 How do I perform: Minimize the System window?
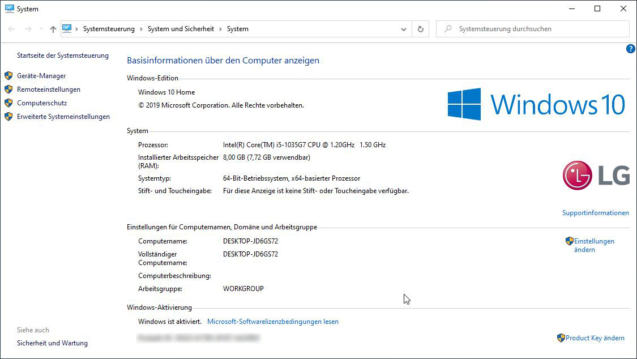[x=572, y=8]
